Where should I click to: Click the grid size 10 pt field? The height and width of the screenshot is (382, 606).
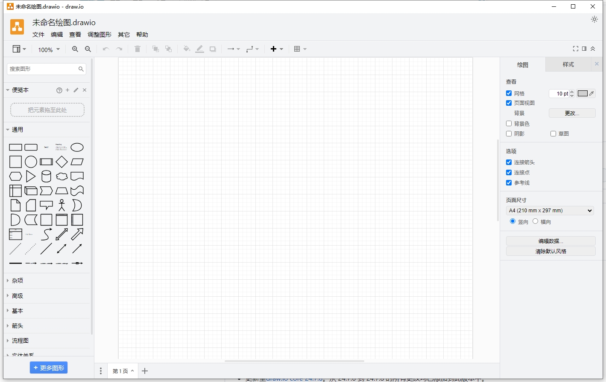[x=559, y=94]
